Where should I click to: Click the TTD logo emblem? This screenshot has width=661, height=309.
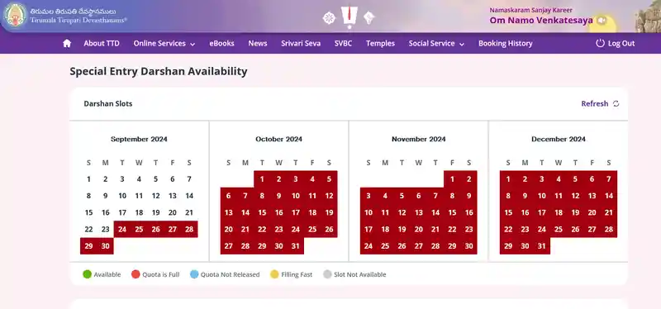click(15, 15)
